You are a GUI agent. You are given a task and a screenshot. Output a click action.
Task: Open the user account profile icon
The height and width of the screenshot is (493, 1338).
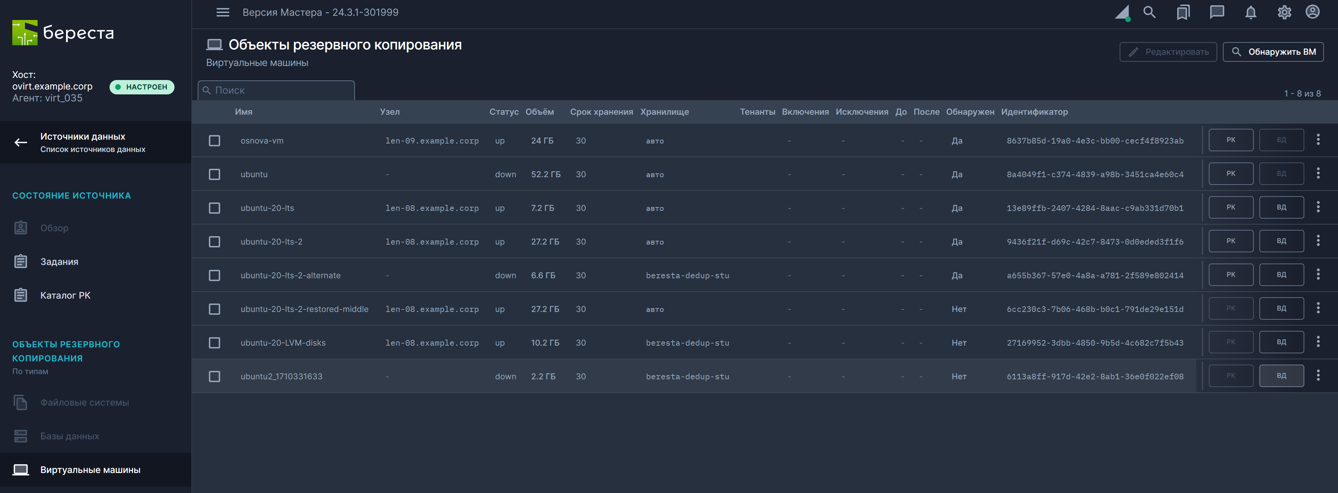pos(1313,12)
